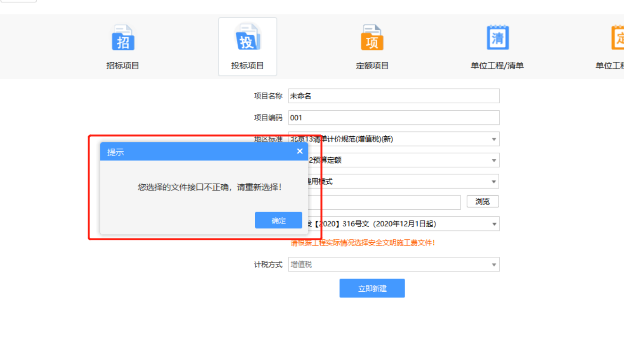Click the 立即新建 button

pos(372,288)
